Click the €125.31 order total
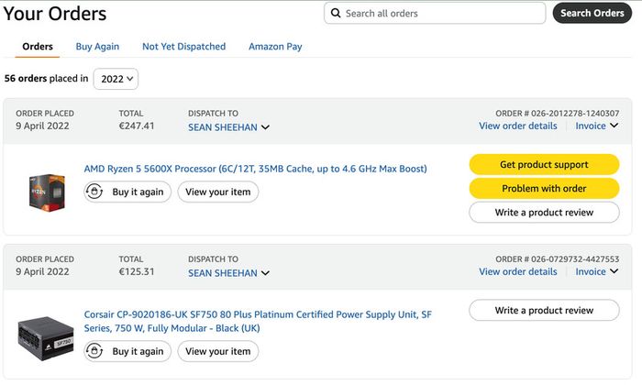 click(137, 271)
